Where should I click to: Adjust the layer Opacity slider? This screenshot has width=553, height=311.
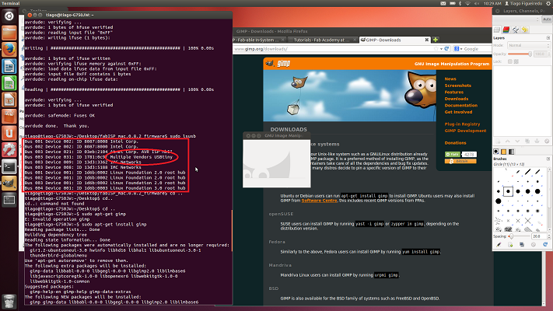click(520, 54)
